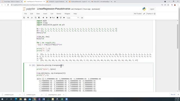Paste cells below icon in toolbar
Viewport: 180px width, 101px height.
point(39,18)
